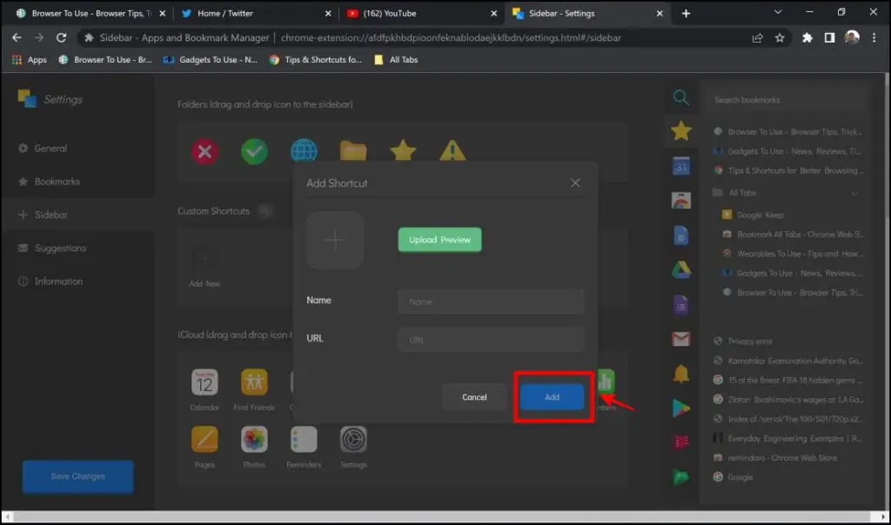This screenshot has height=525, width=891.
Task: Select the green checkmark folder icon
Action: click(253, 150)
